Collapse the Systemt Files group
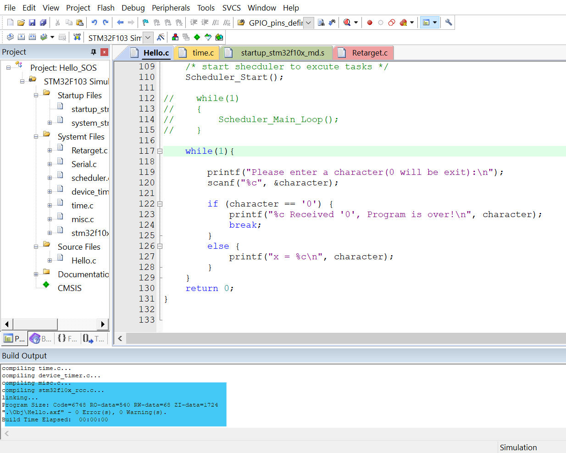 point(36,137)
